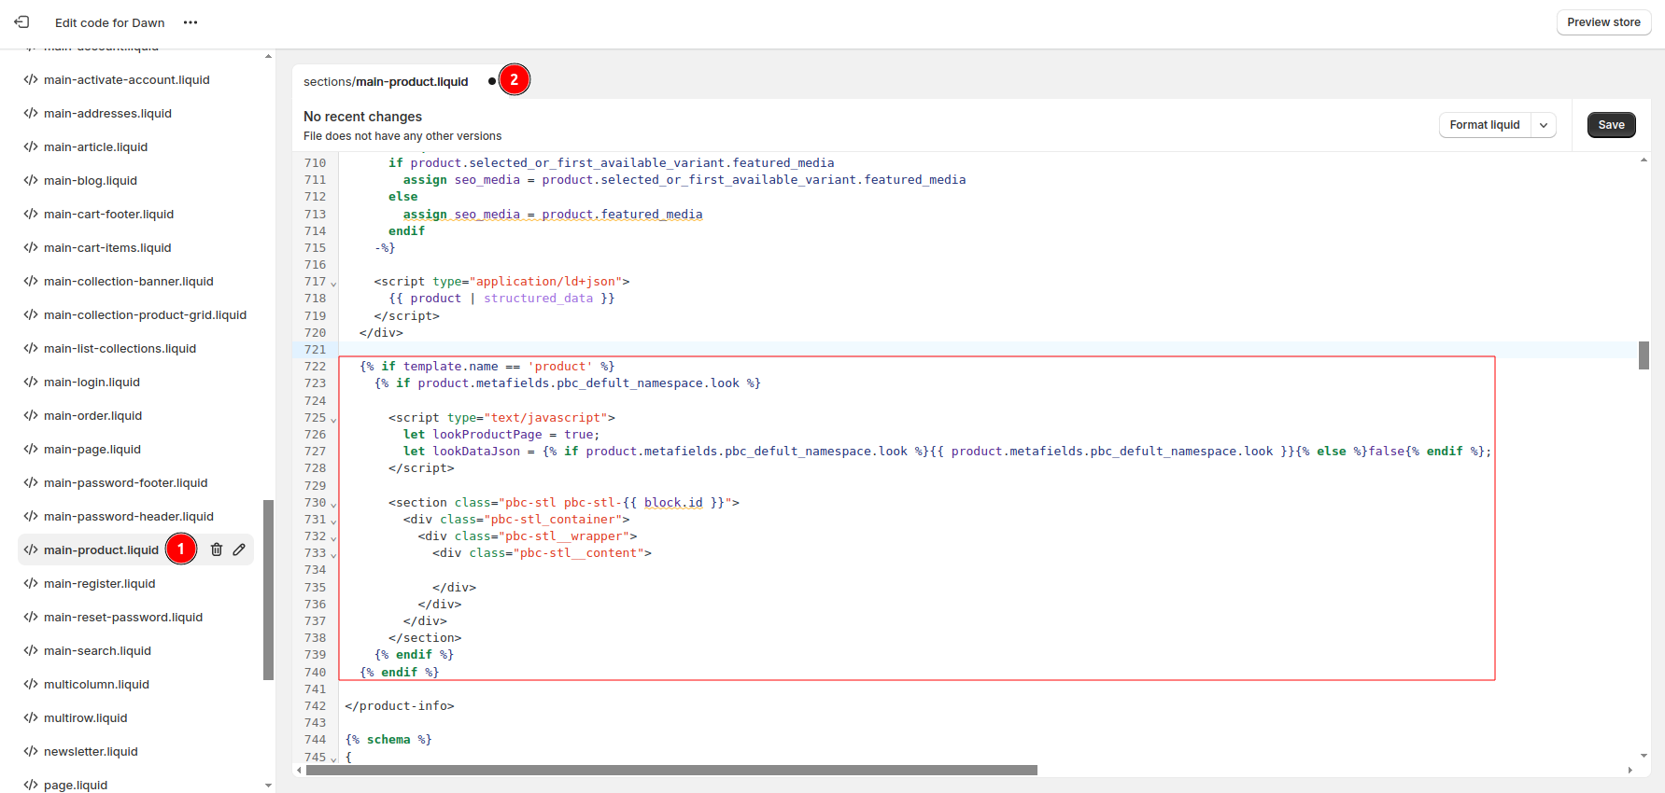The height and width of the screenshot is (793, 1665).
Task: Collapse the schema JSON at line 745
Action: 333,758
